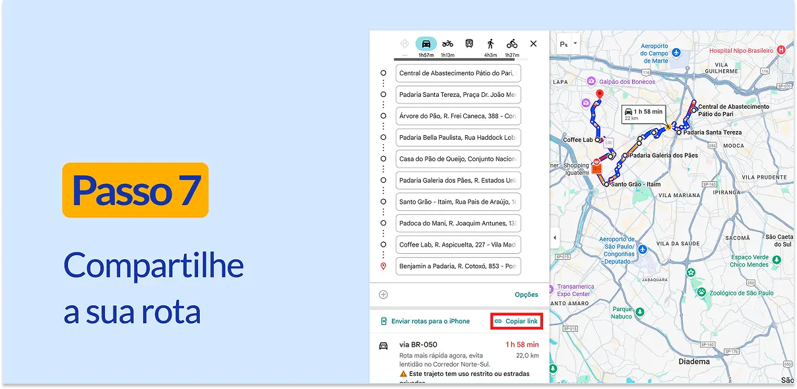
Task: Click the Benjamin a Padaria destination field
Action: (458, 266)
